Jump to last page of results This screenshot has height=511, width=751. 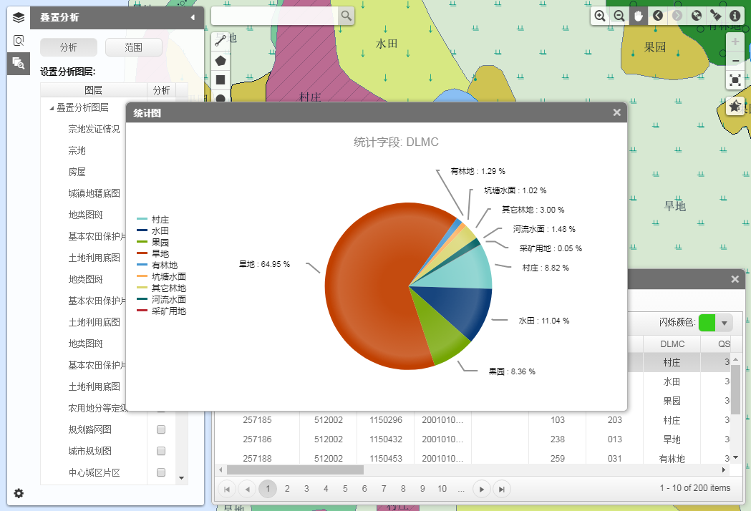[x=501, y=489]
